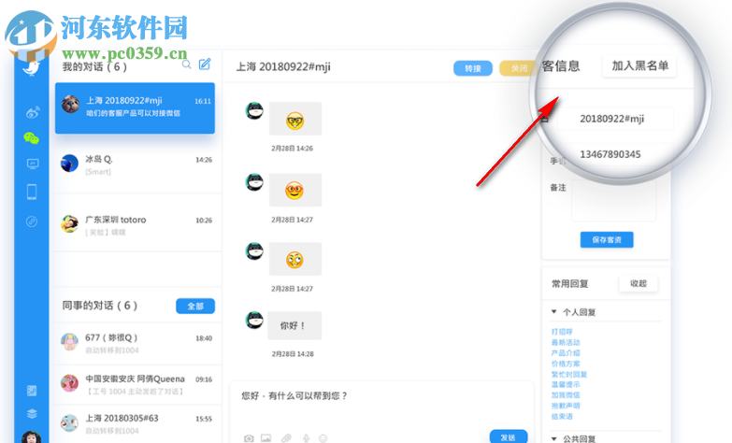Select quick reply 价格方案
Image resolution: width=732 pixels, height=443 pixels.
point(566,364)
